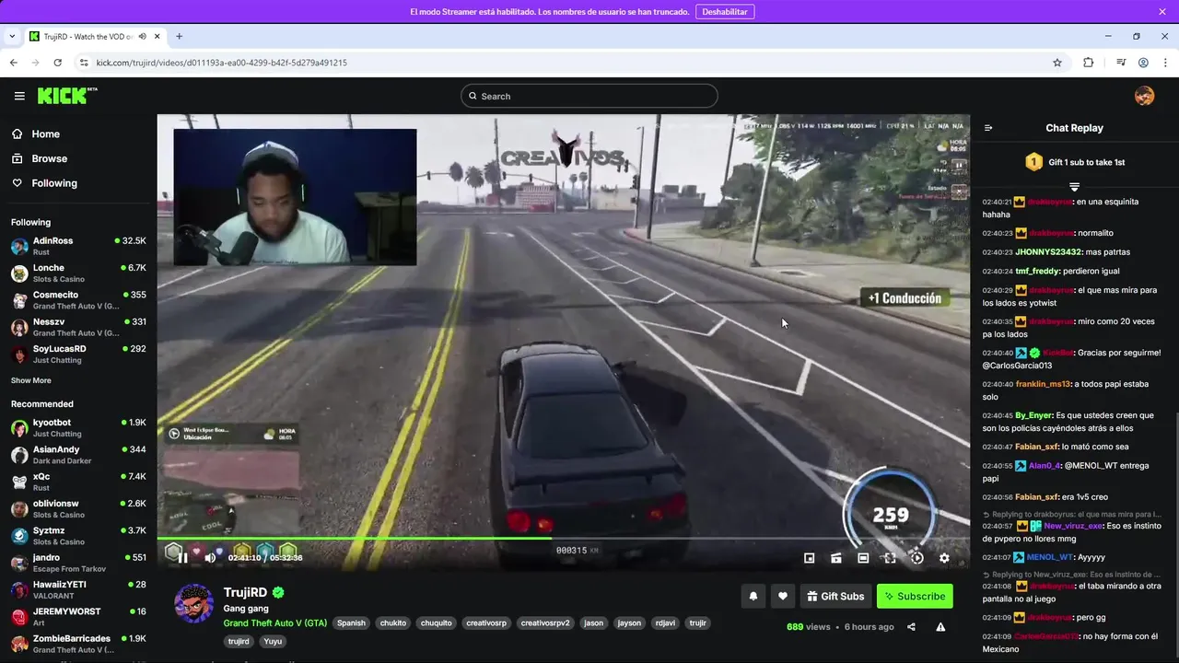
Task: Close the TrujiRD browser tab
Action: (x=158, y=36)
